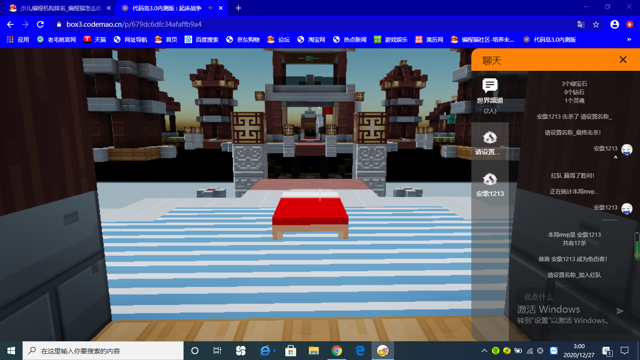640x360 pixels.
Task: Open the 京东购物 bookmark
Action: point(243,40)
